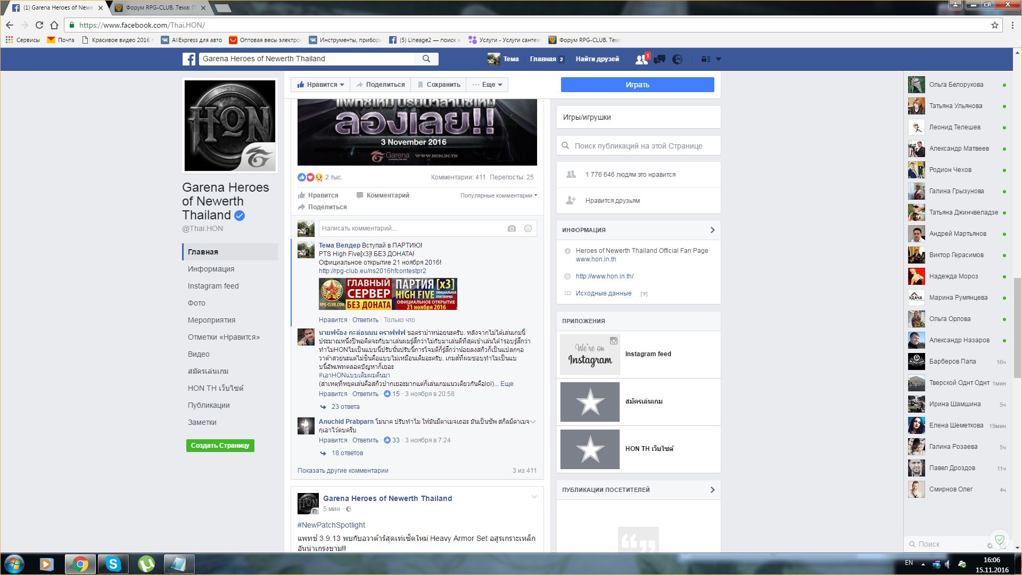Open Популярные комментарии sort dropdown
Screen dimensions: 1022x575
tap(499, 195)
